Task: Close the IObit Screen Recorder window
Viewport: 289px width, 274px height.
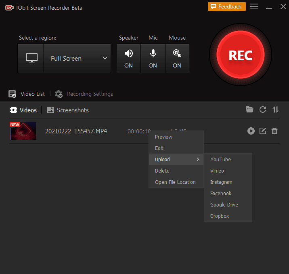Action: pyautogui.click(x=283, y=6)
